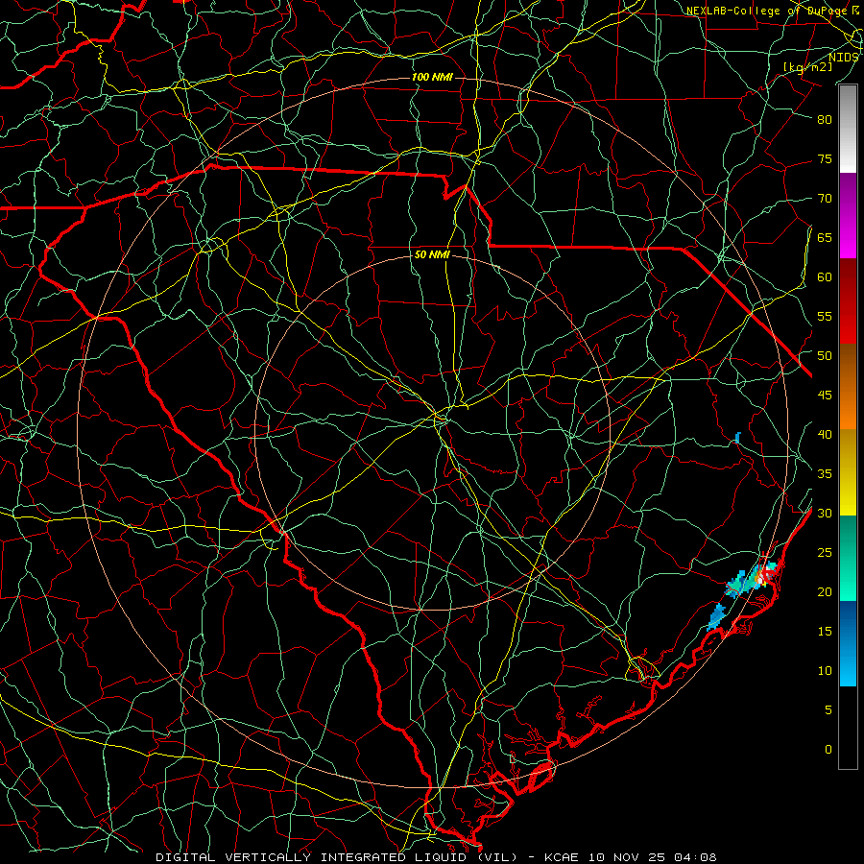Viewport: 864px width, 864px height.
Task: Click the 100 NMI range ring label
Action: tap(432, 77)
